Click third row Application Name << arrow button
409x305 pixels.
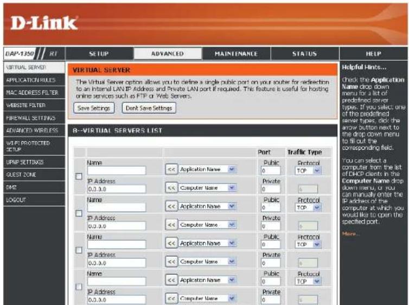(171, 244)
